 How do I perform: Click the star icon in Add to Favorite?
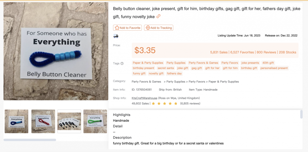click(x=117, y=28)
